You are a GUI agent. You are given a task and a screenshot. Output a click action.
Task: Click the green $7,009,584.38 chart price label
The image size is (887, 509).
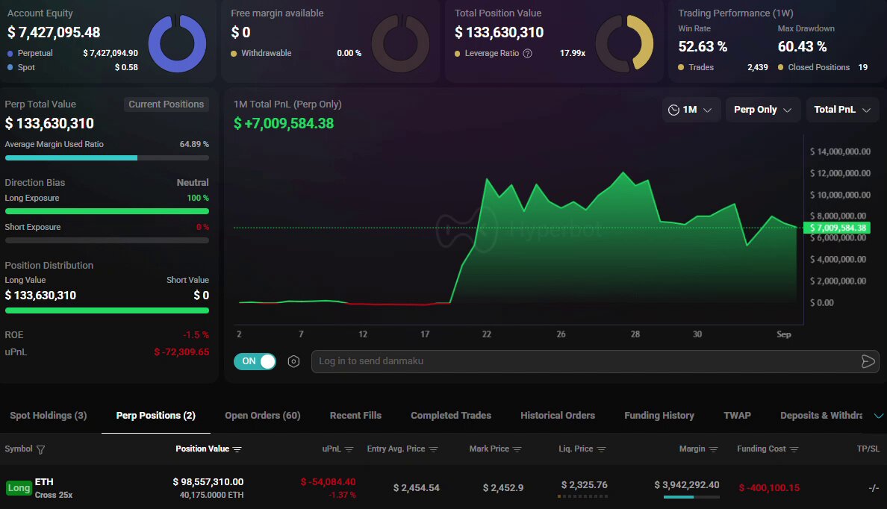[837, 228]
